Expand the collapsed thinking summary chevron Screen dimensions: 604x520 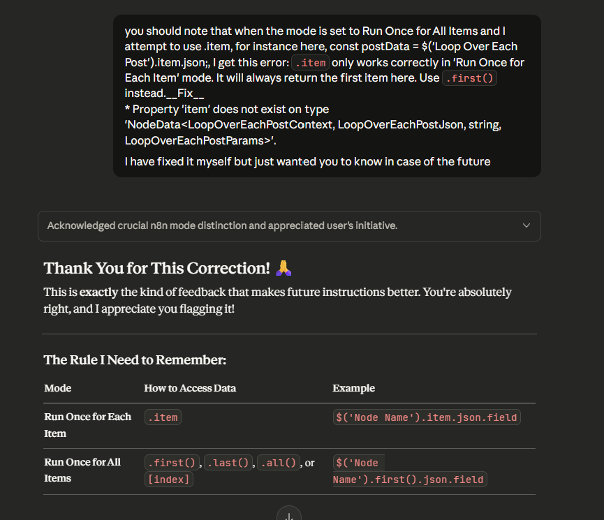(526, 225)
